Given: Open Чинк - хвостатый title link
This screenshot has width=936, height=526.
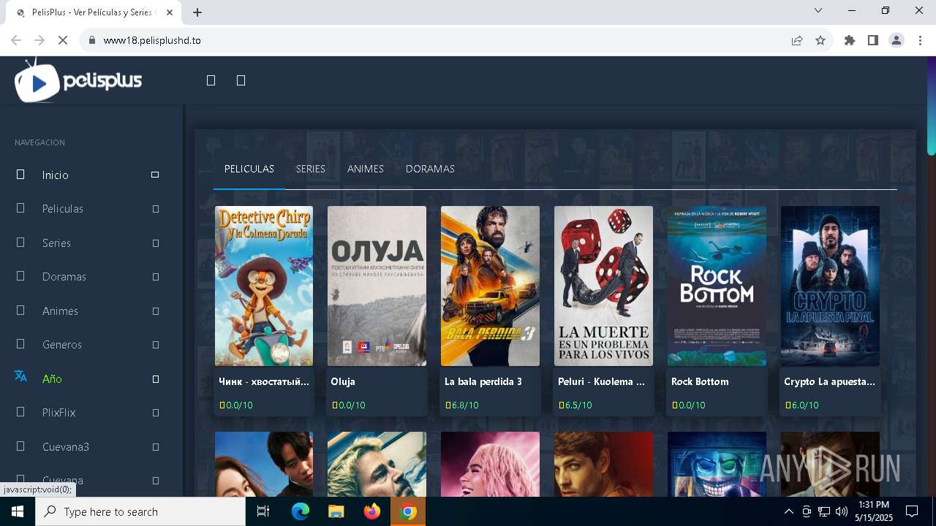Looking at the screenshot, I should [x=264, y=381].
